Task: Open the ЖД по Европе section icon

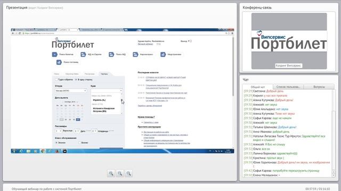Action: pos(83,54)
